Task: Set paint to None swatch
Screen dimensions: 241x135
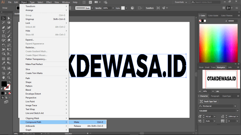Action: tap(10, 93)
